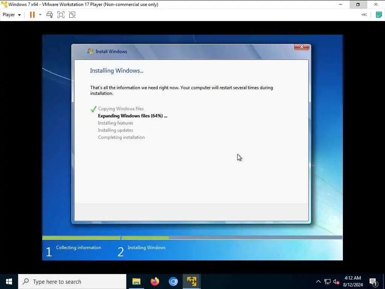Image resolution: width=385 pixels, height=289 pixels.
Task: Click the double-chevron collapse toolbar icon
Action: pyautogui.click(x=364, y=15)
